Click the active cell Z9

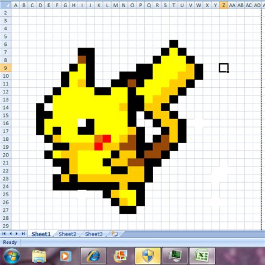point(224,68)
